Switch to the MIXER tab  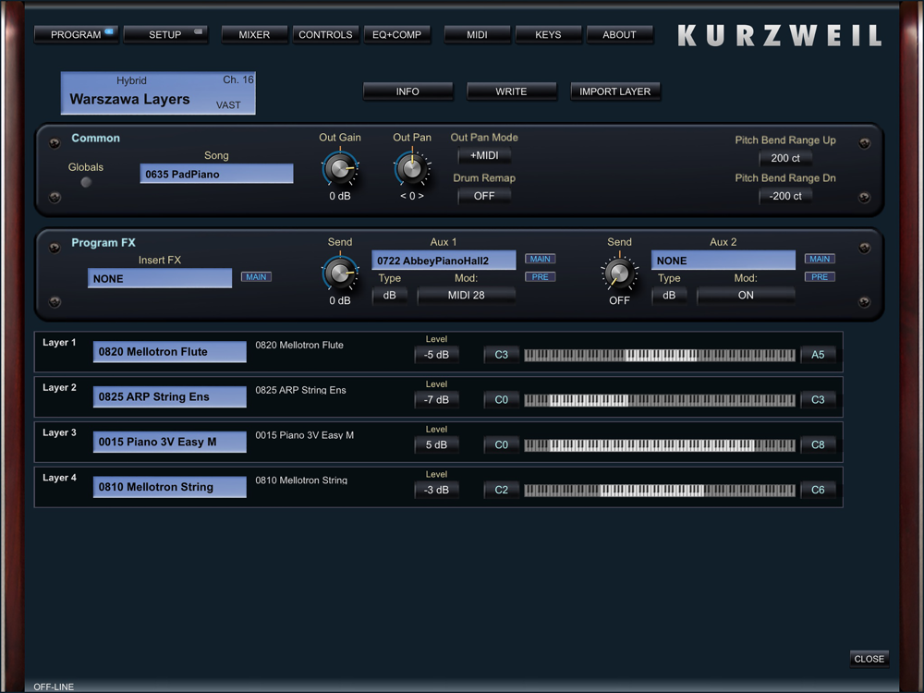[255, 35]
